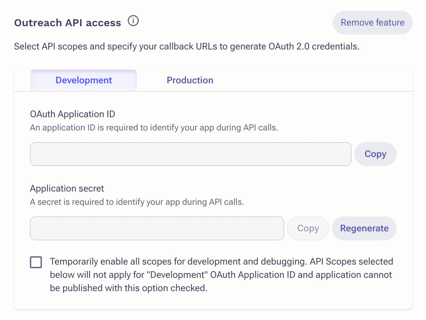Click the 'A secret is required' helper text
Screen dimensions: 426x320
[x=137, y=202]
